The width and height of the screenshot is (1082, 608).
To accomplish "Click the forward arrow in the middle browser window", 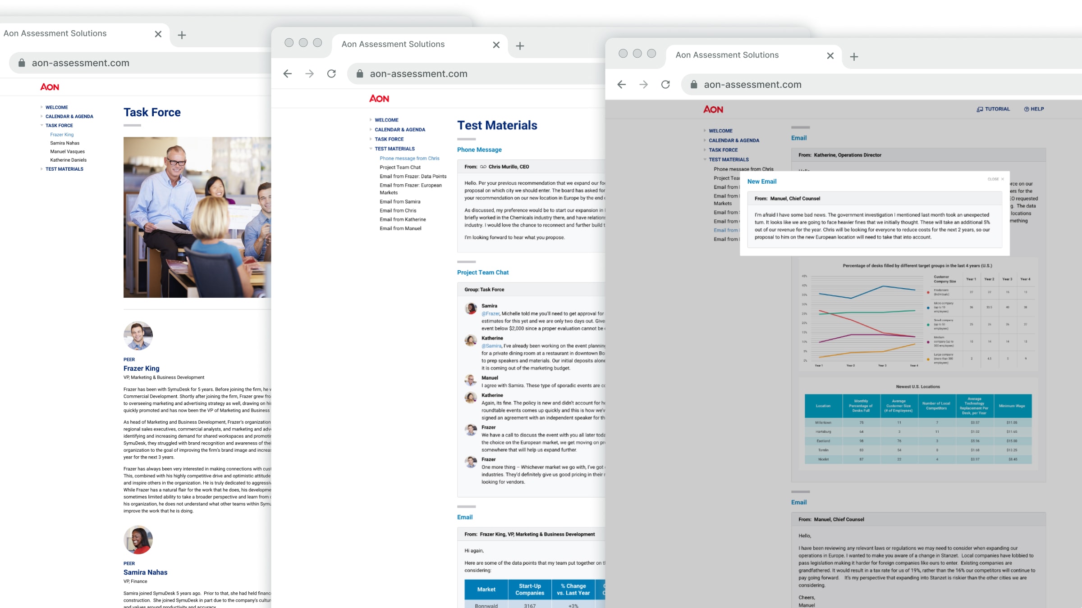I will click(309, 73).
